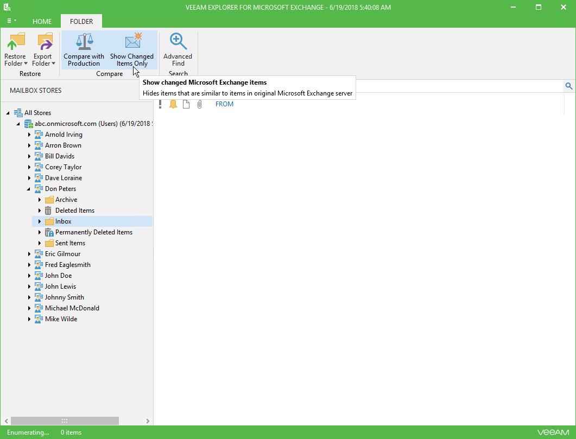Sort by importance exclamation column icon
Screen dimensions: 576x439
[x=160, y=104]
